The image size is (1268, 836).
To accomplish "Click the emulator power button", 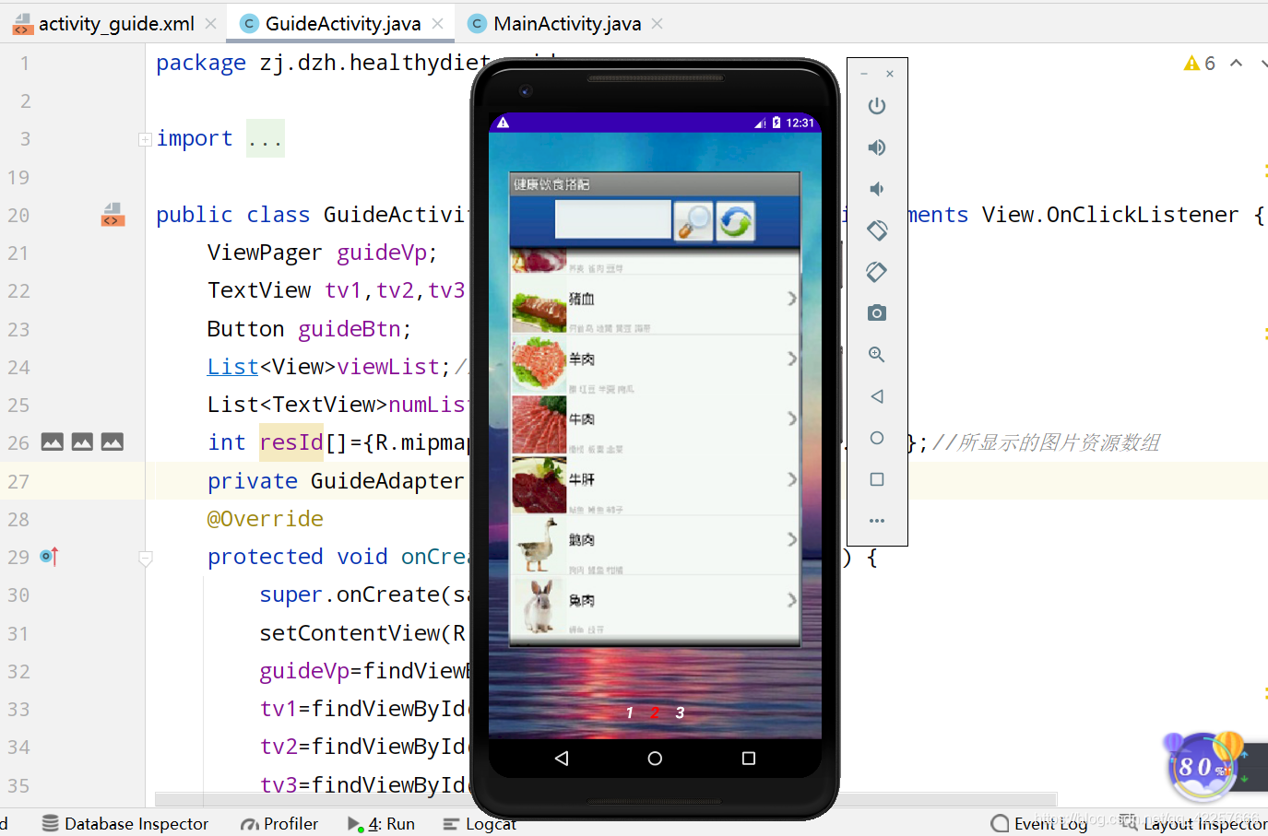I will (x=877, y=106).
